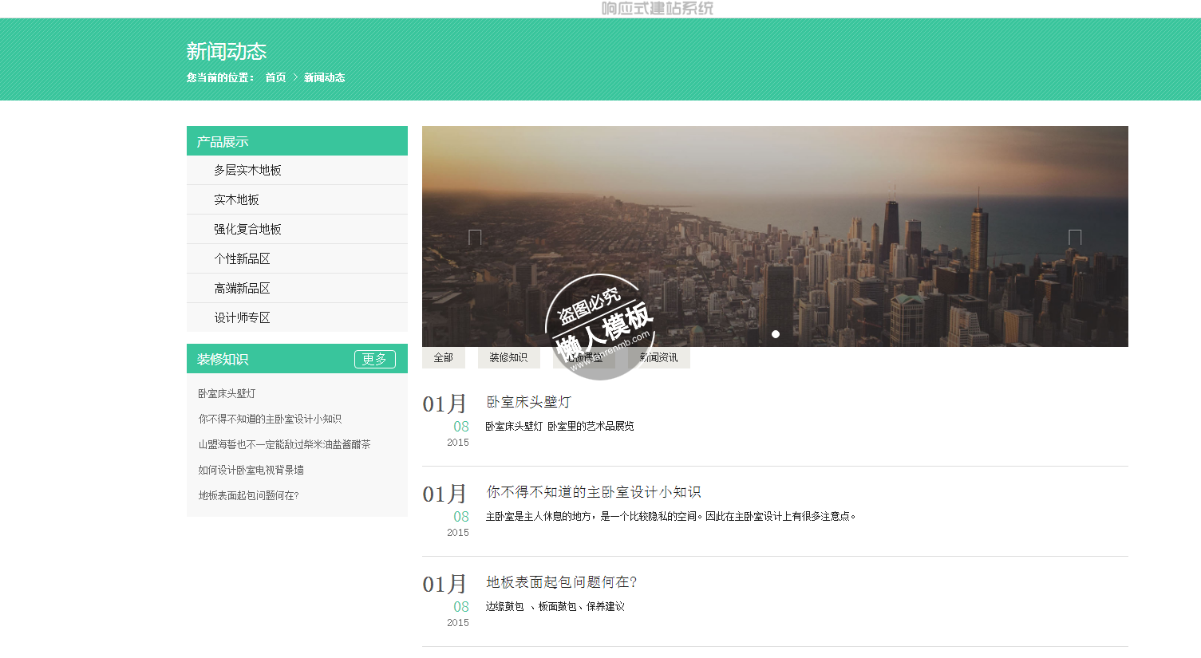Switch to the 全部 tab

click(x=443, y=357)
